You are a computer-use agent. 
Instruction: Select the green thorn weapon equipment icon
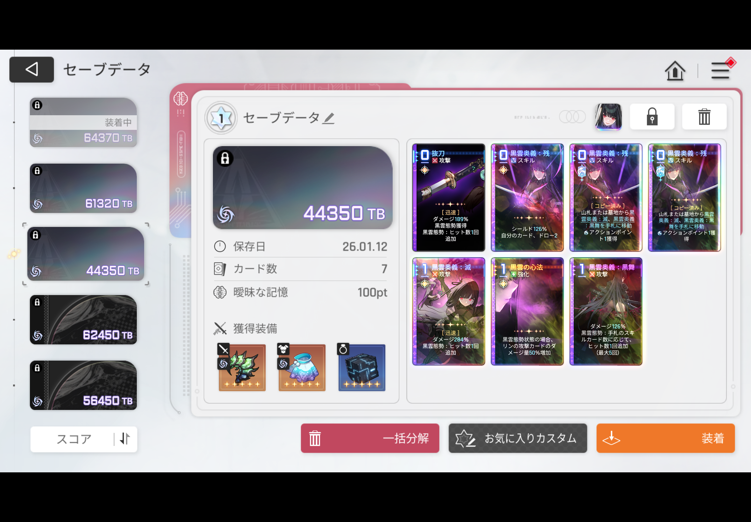pyautogui.click(x=242, y=368)
